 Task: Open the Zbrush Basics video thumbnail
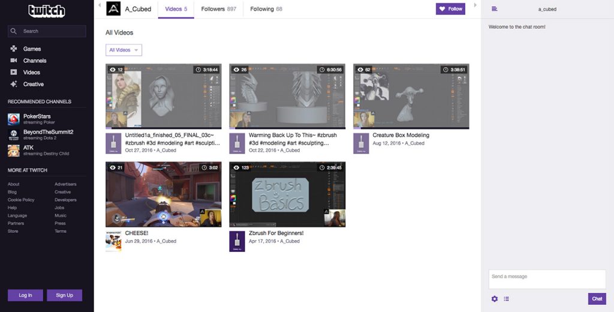click(x=287, y=194)
